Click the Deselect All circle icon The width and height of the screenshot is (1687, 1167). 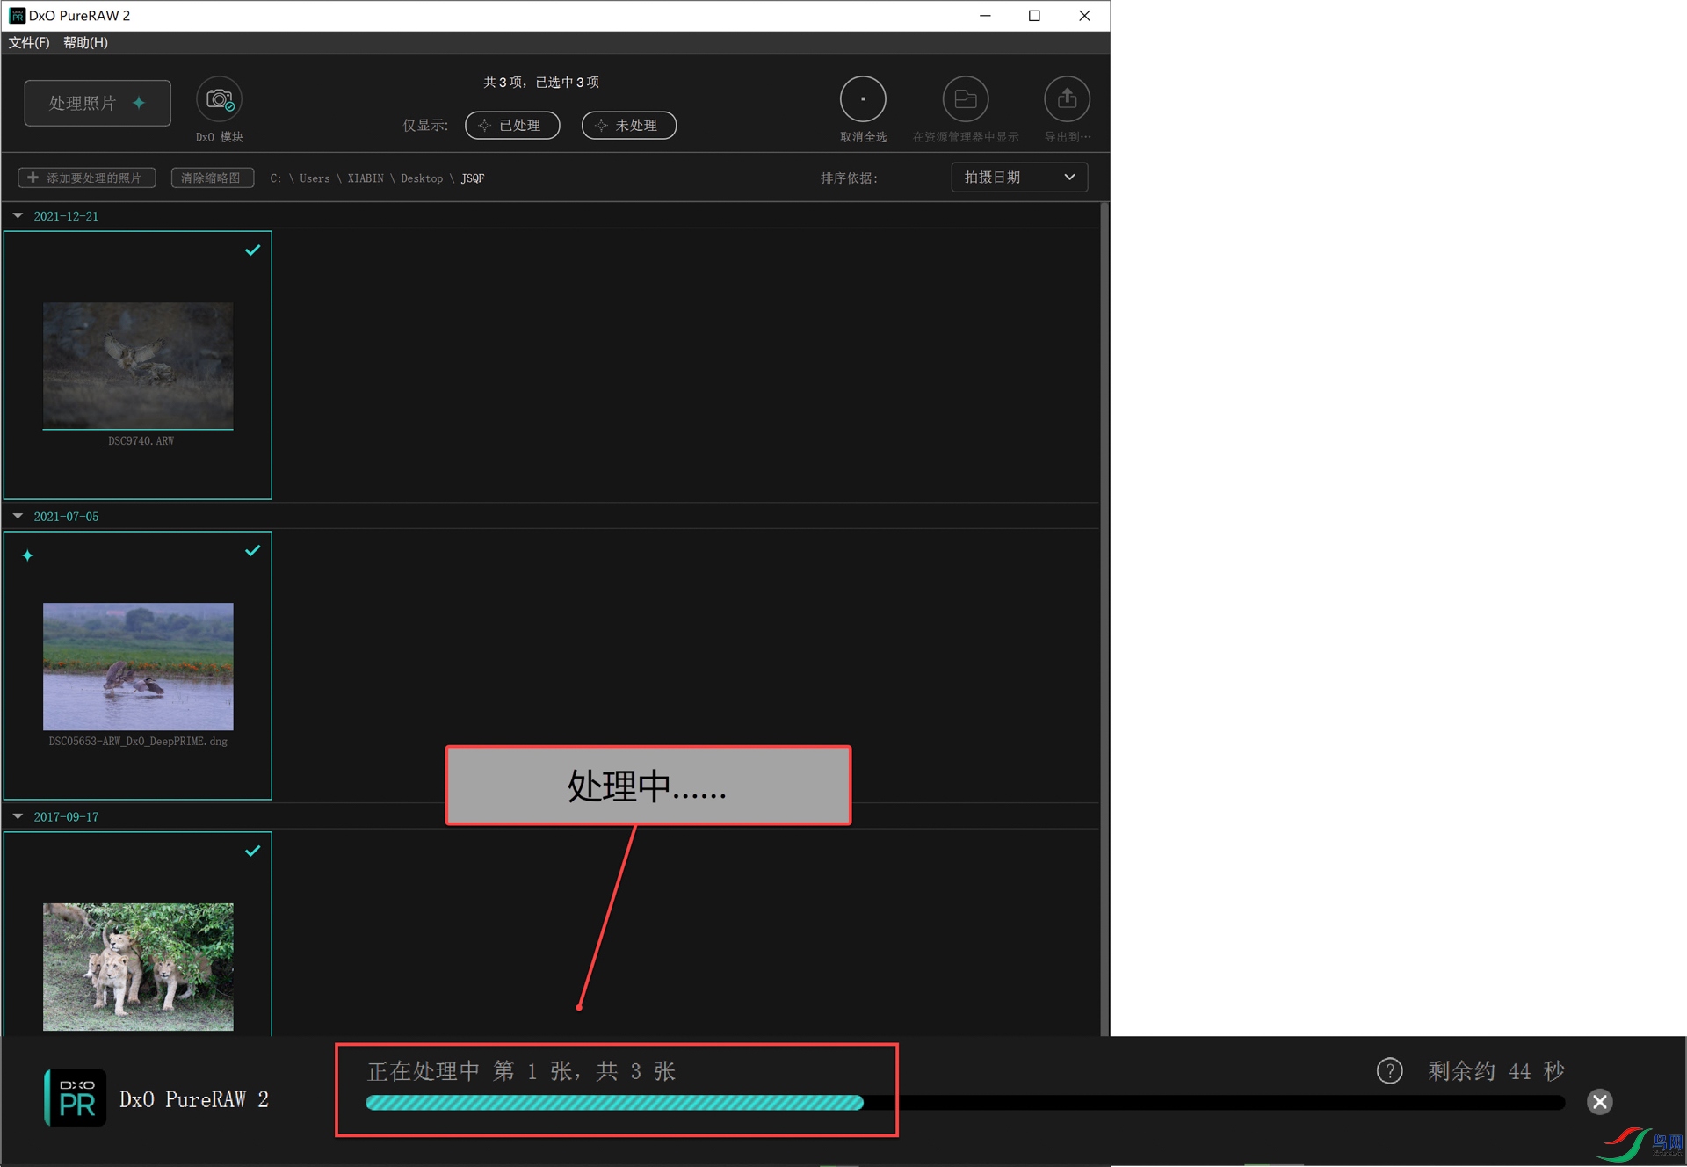(x=863, y=99)
